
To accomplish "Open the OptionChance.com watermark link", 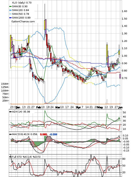I will (23, 22).
